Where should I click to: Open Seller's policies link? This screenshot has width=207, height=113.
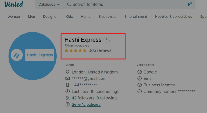86,104
